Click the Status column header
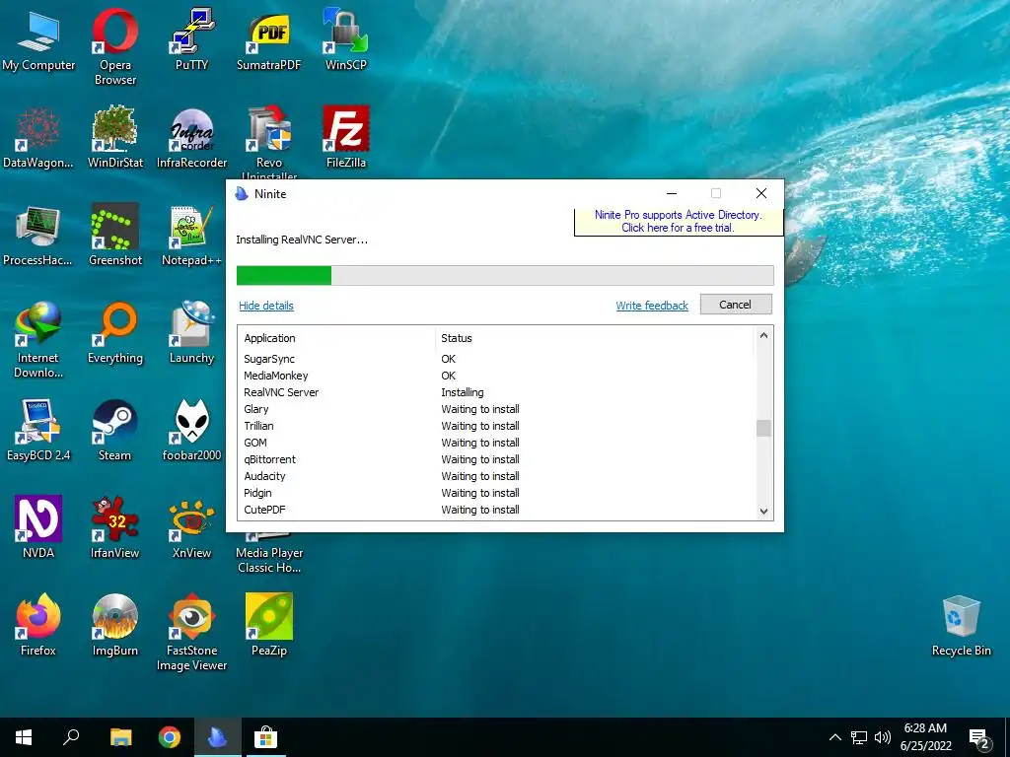 click(x=594, y=338)
